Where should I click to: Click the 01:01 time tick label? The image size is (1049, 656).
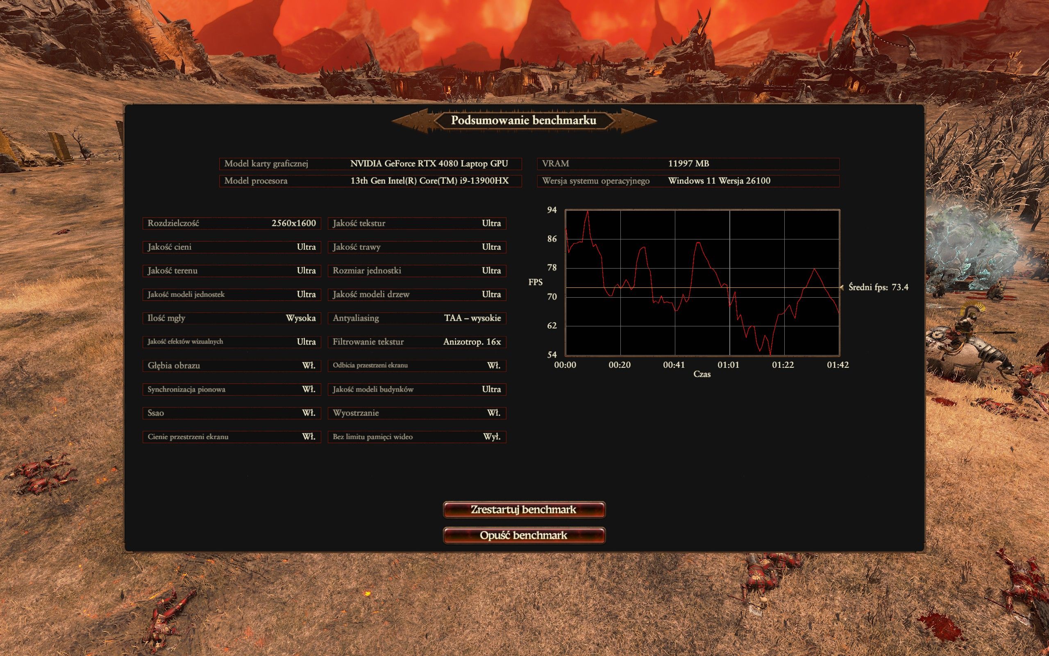click(x=728, y=365)
